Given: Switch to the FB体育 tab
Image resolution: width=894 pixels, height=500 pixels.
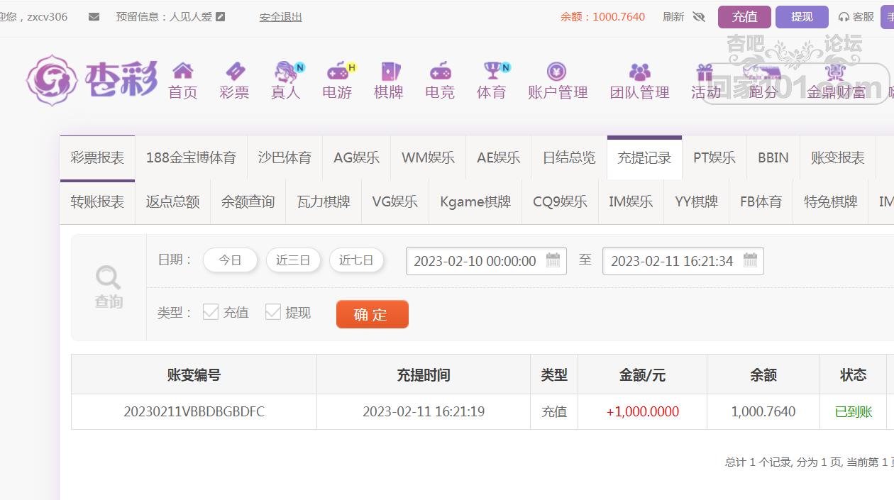Looking at the screenshot, I should coord(761,202).
